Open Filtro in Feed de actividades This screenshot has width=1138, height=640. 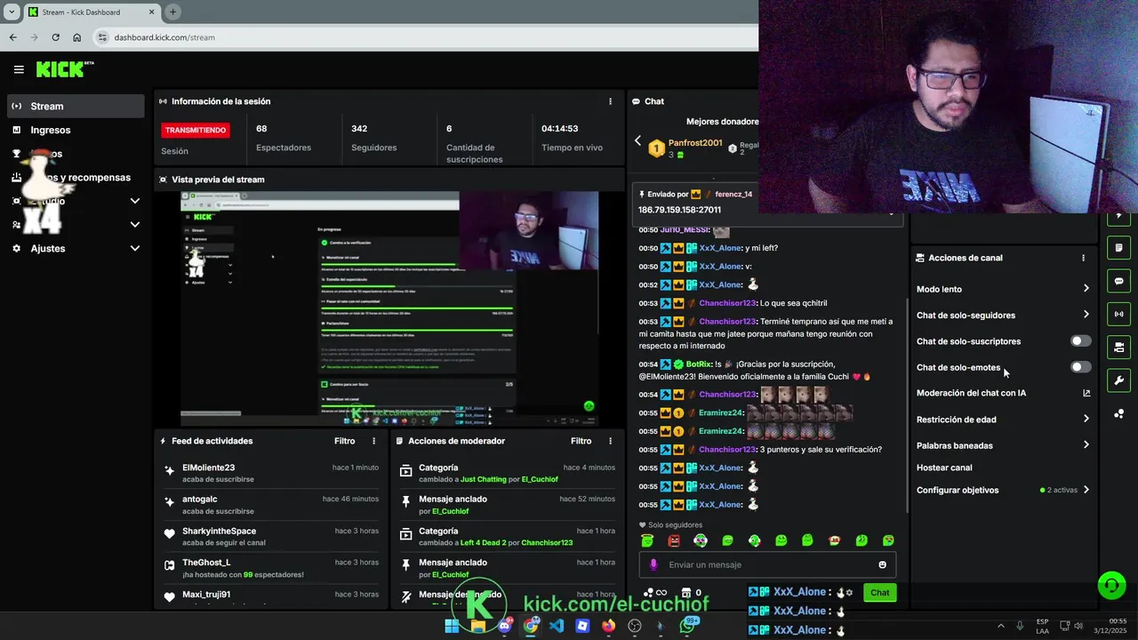[x=344, y=441]
